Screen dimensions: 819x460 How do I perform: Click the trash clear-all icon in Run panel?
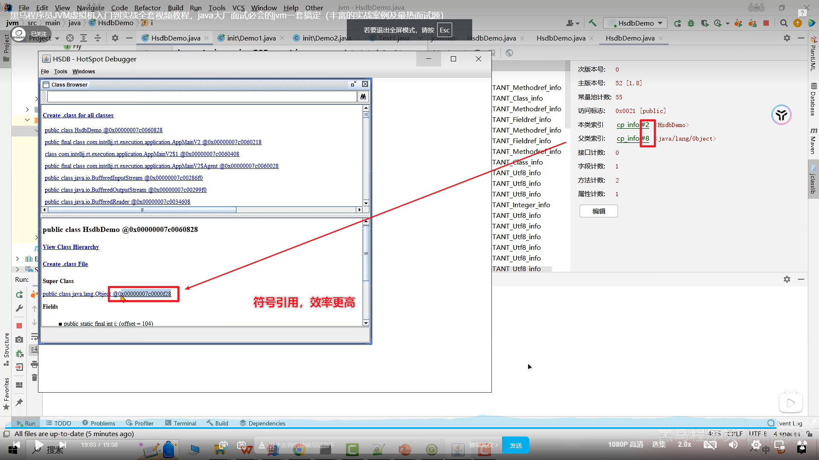pyautogui.click(x=34, y=377)
